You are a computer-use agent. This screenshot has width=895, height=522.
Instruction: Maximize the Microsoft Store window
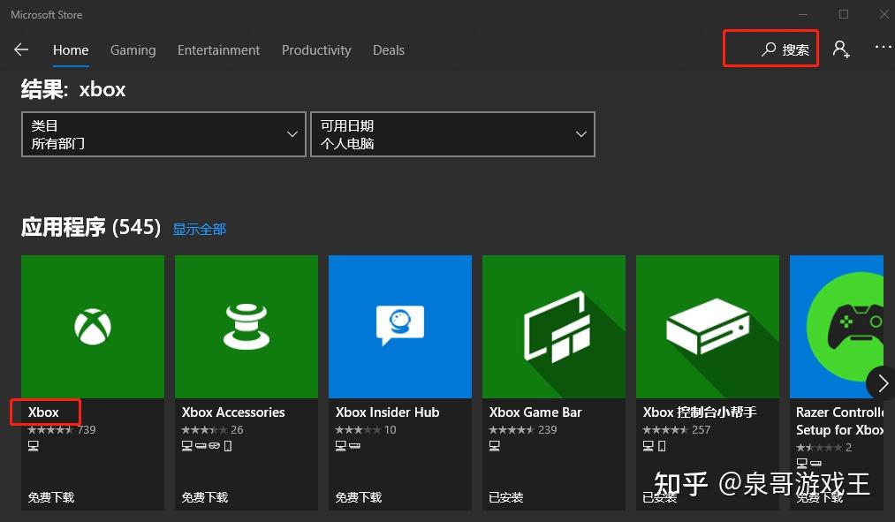pos(844,14)
